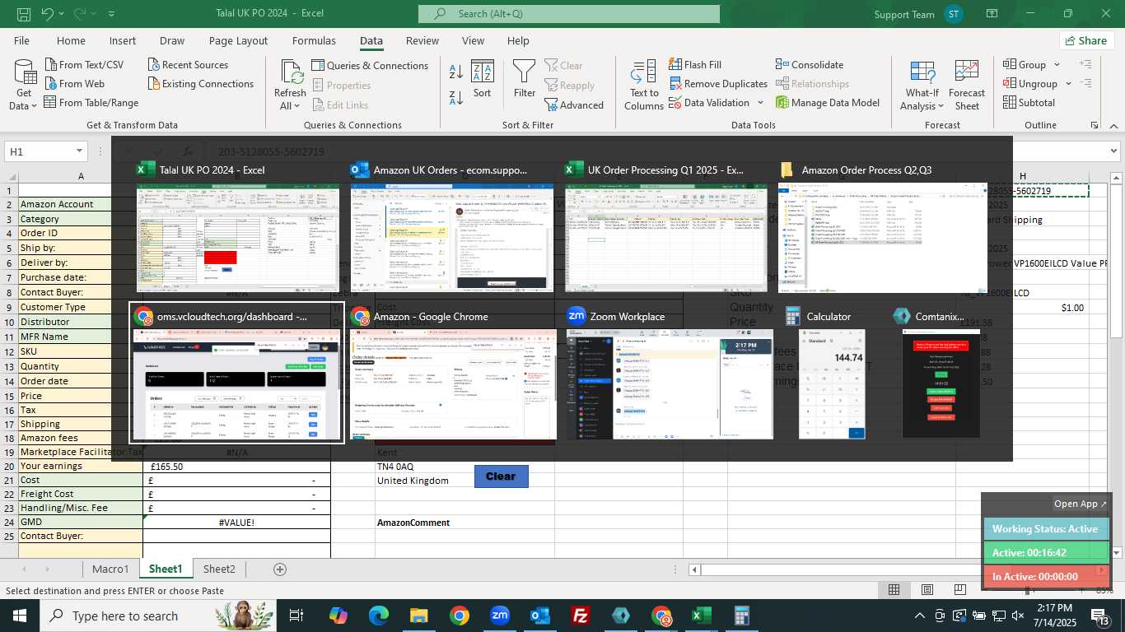Sort Z to A descending
The height and width of the screenshot is (632, 1125).
coord(456,98)
